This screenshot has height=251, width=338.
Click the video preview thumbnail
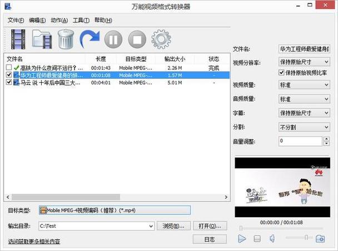pyautogui.click(x=282, y=187)
